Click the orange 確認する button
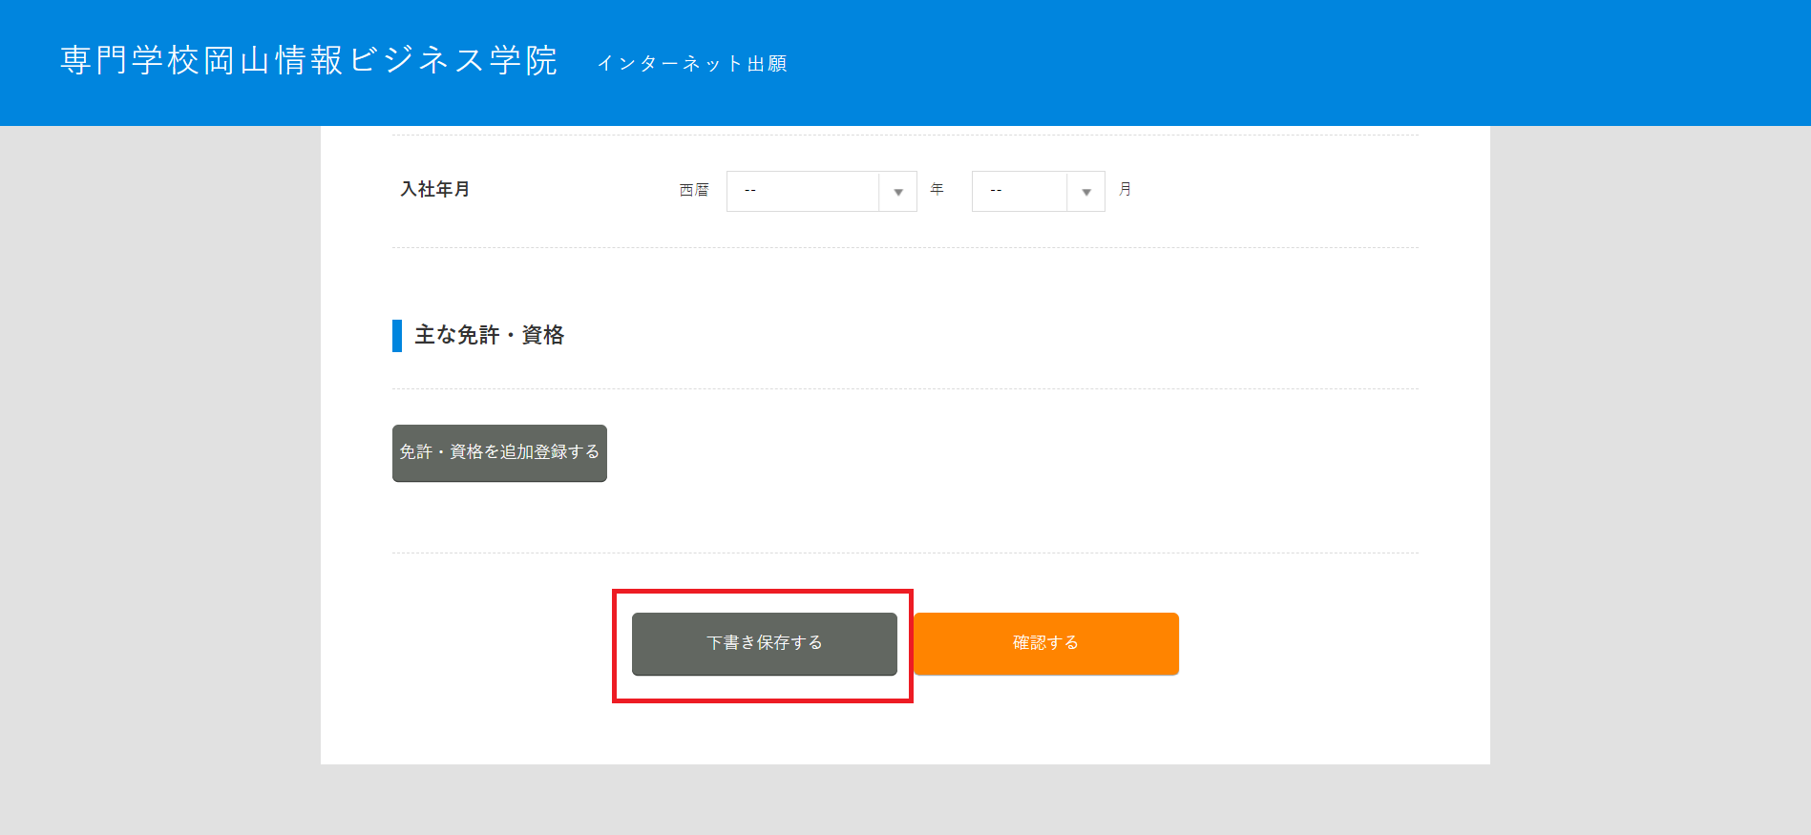The height and width of the screenshot is (835, 1811). click(x=1045, y=643)
